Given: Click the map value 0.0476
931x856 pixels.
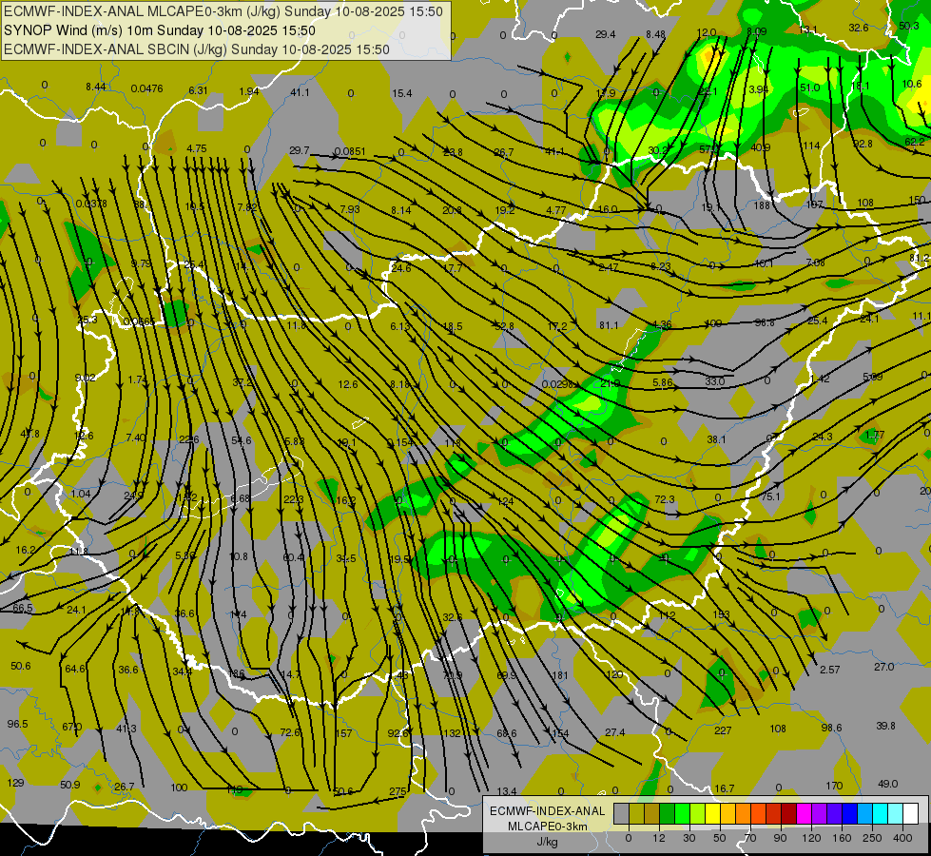Looking at the screenshot, I should (x=146, y=89).
